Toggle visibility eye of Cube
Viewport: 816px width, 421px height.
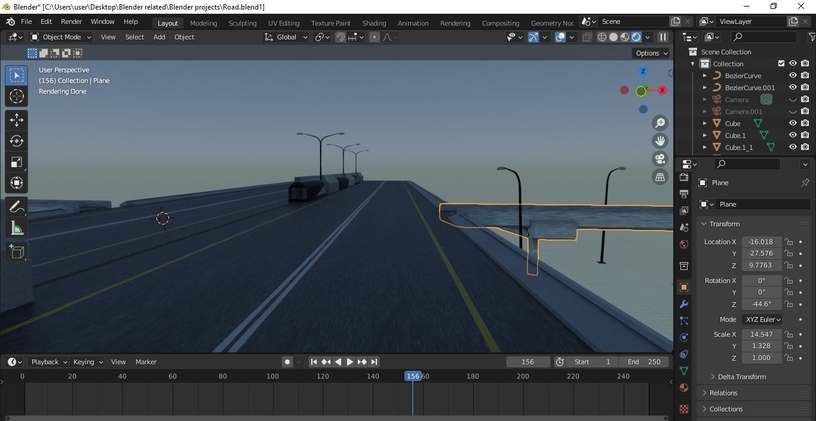(x=793, y=124)
